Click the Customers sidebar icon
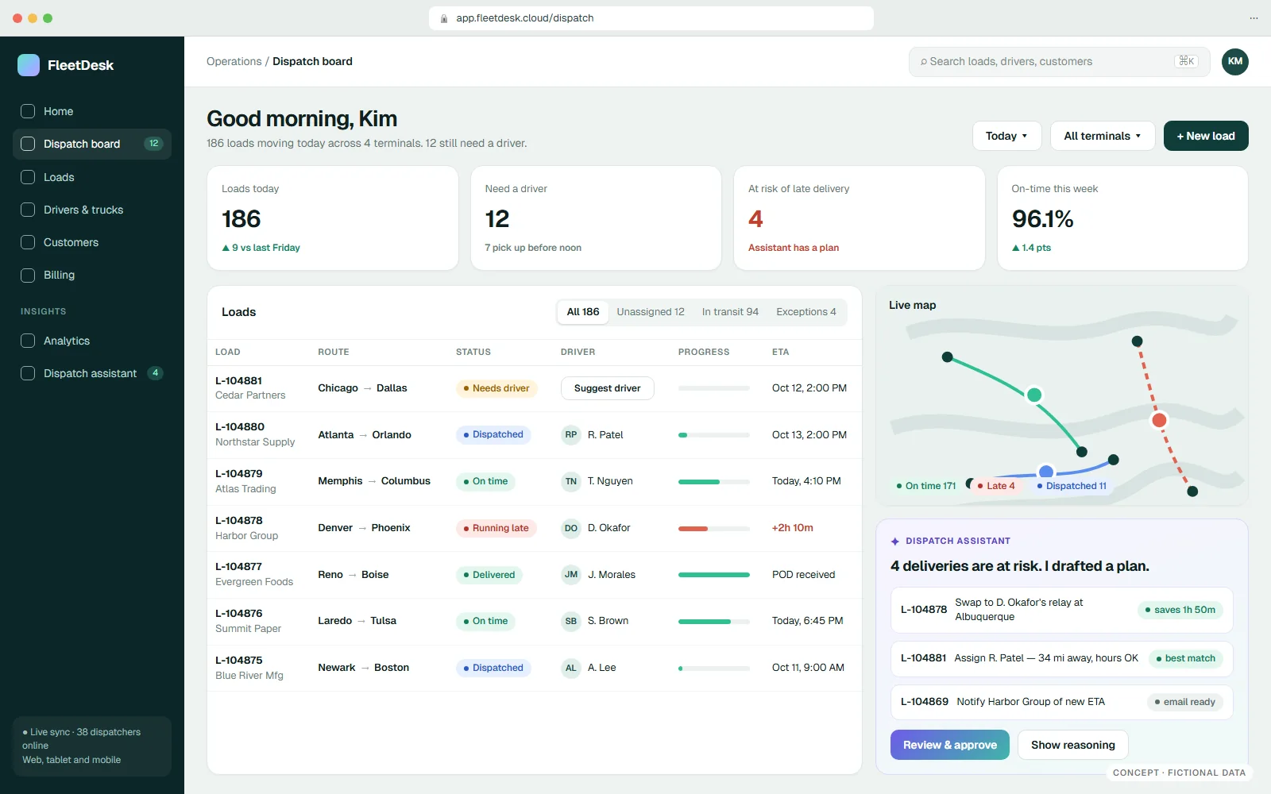1271x794 pixels. click(x=28, y=242)
